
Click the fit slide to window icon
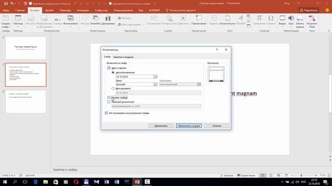click(x=329, y=176)
